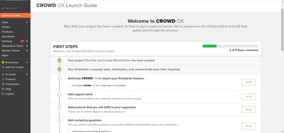The height and width of the screenshot is (133, 284).
Task: Expand the Shipping & Taxes chevron
Action: tap(27, 46)
